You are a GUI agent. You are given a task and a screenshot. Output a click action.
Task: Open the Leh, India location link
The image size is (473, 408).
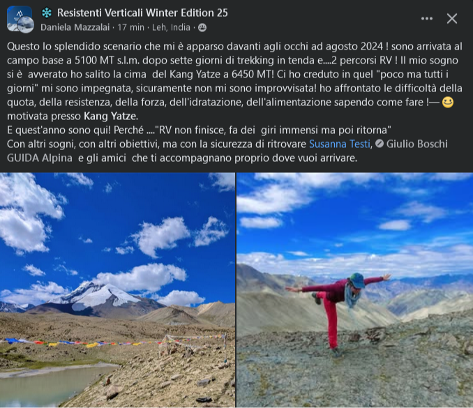[171, 27]
